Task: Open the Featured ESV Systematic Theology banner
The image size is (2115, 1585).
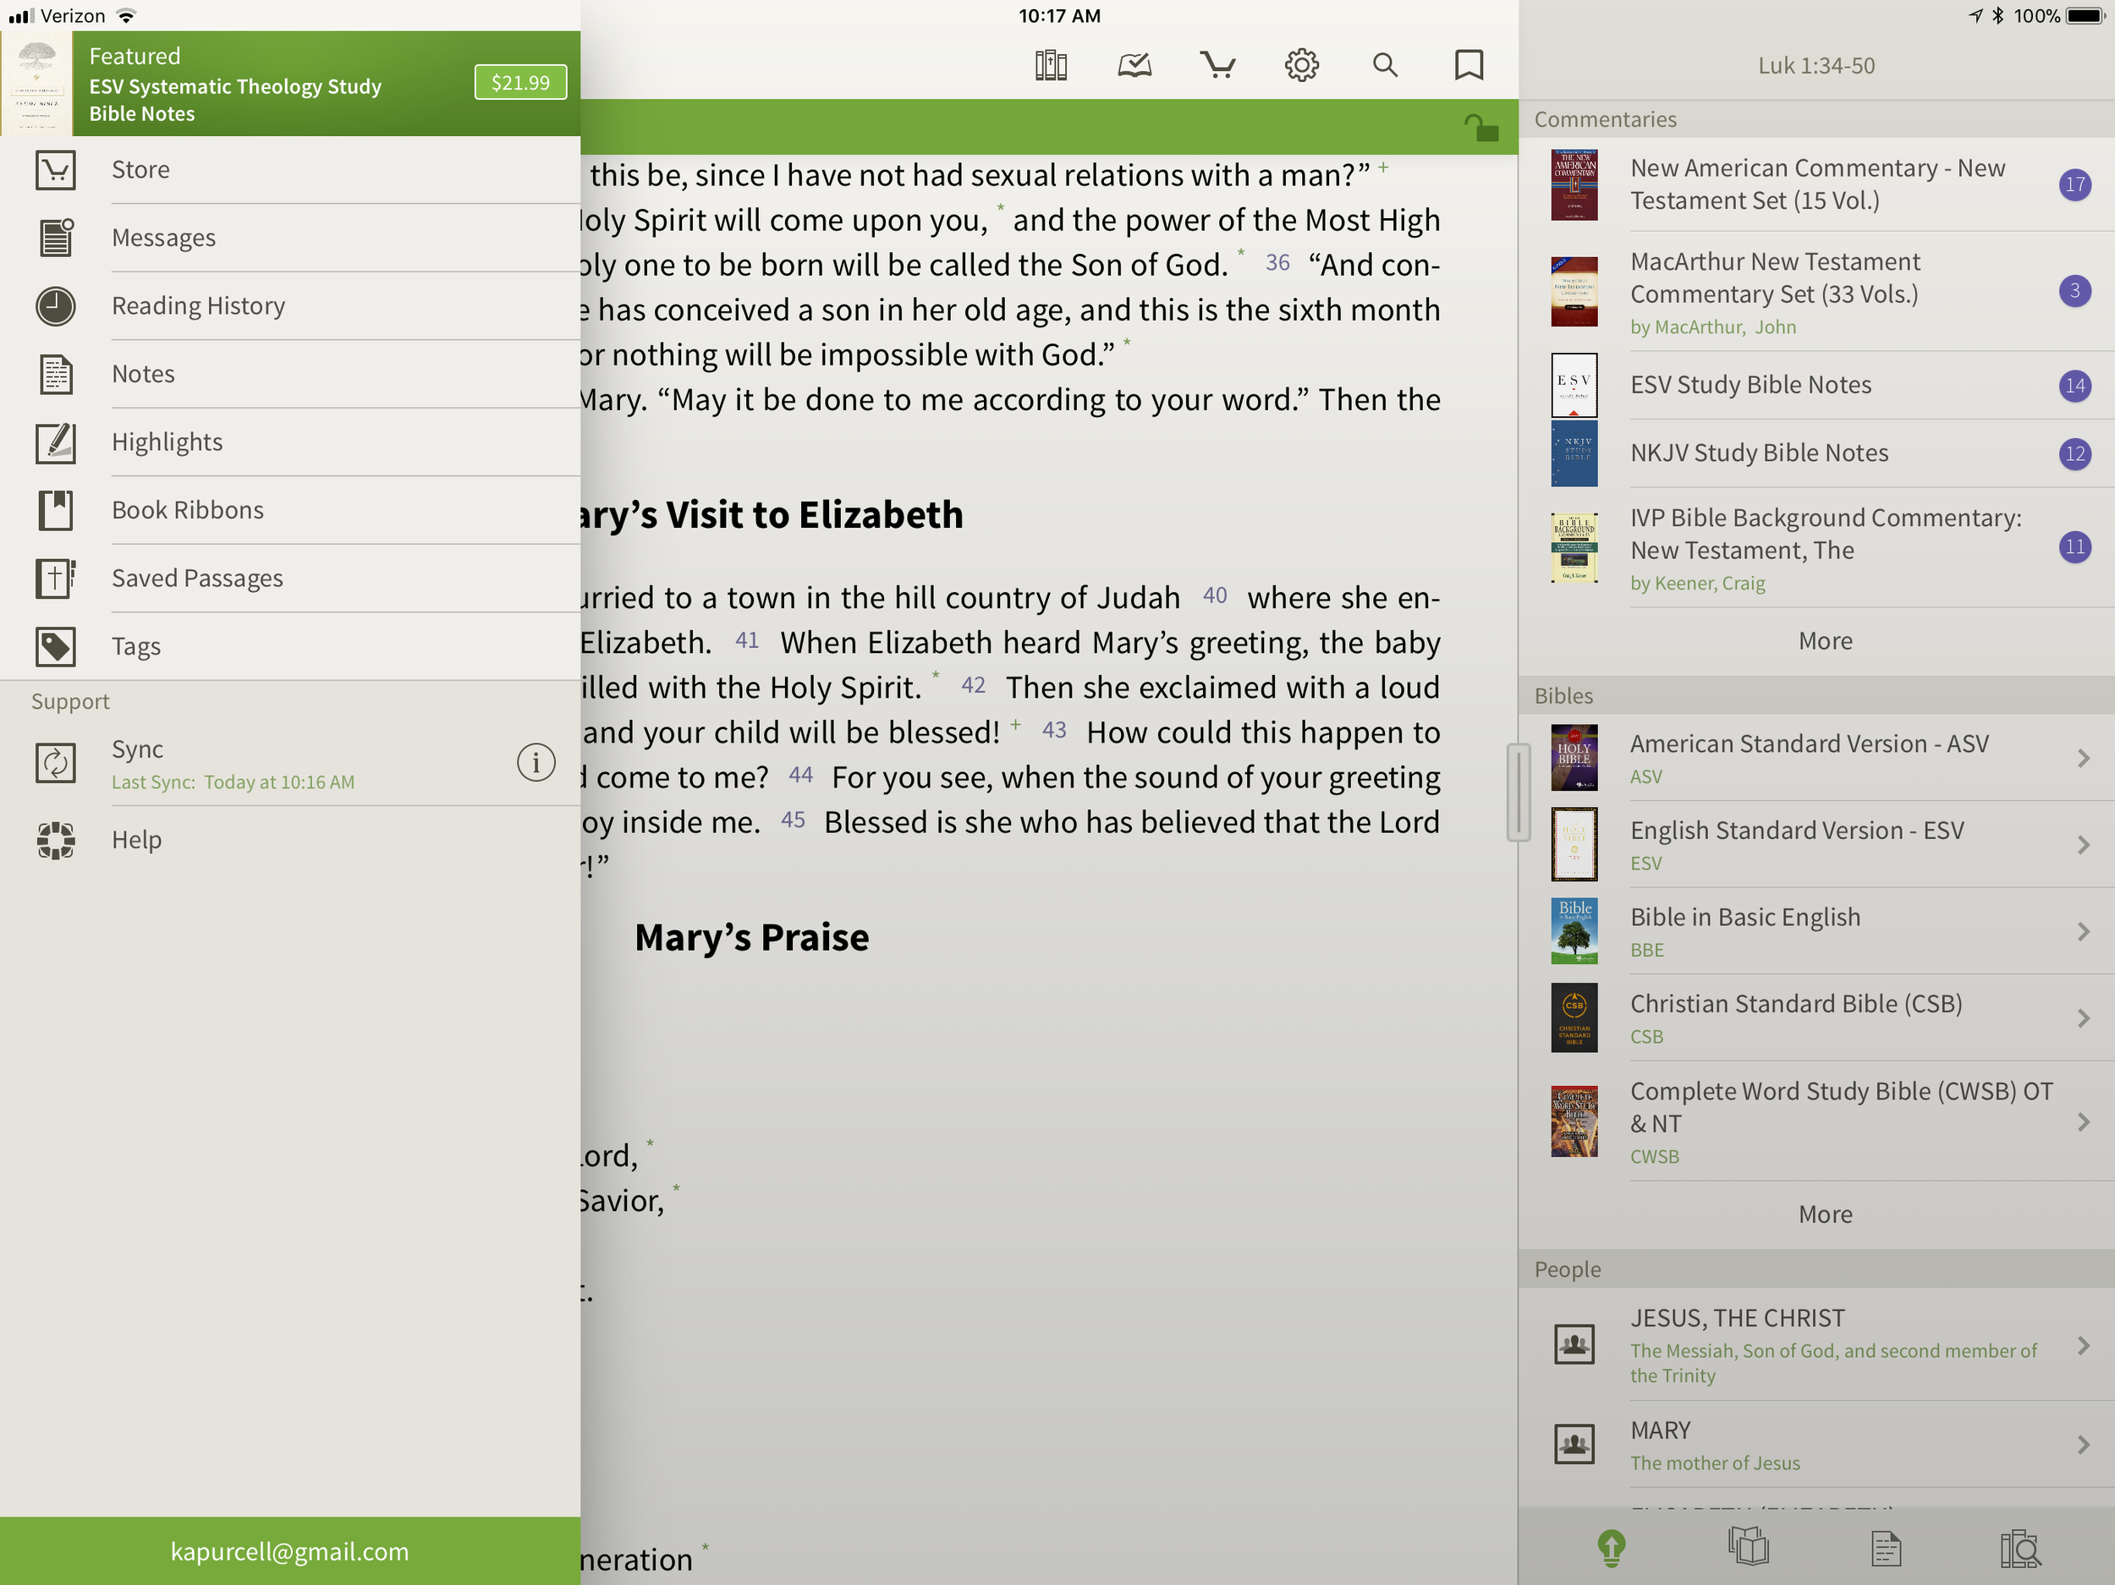Action: 289,83
